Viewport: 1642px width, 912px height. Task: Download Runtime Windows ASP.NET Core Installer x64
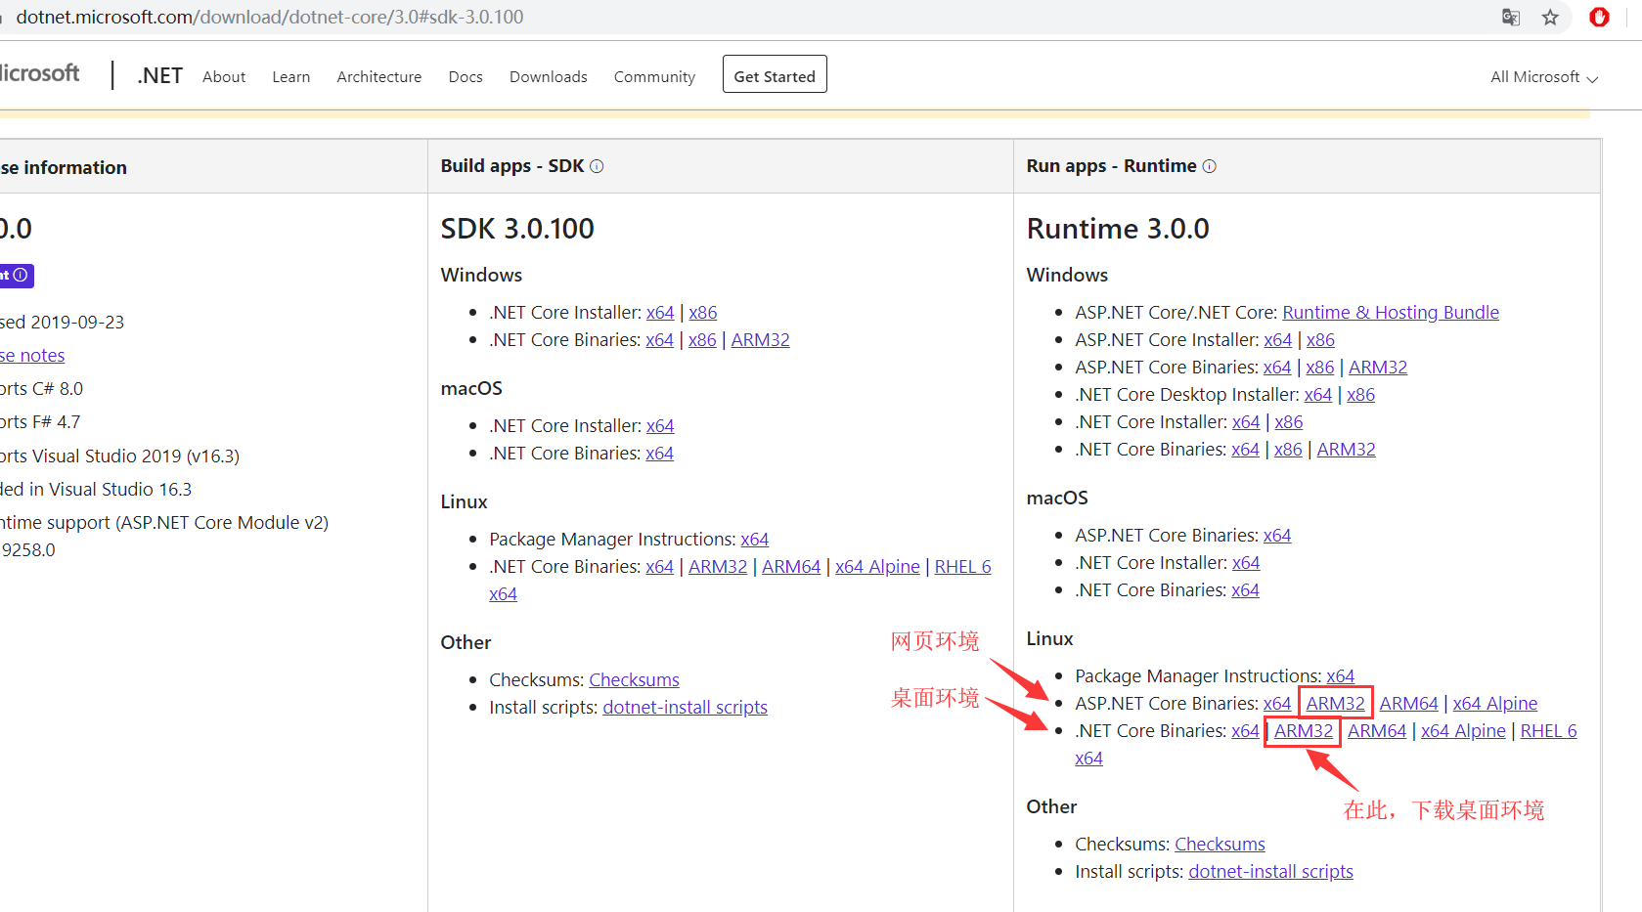[x=1277, y=340]
